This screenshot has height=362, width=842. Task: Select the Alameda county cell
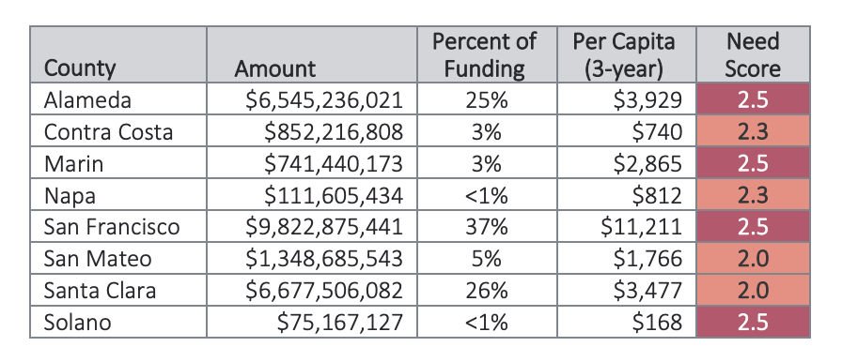click(x=118, y=98)
